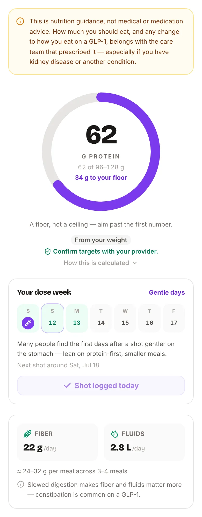202x517 pixels.
Task: Open the Gentle days link
Action: (x=167, y=292)
